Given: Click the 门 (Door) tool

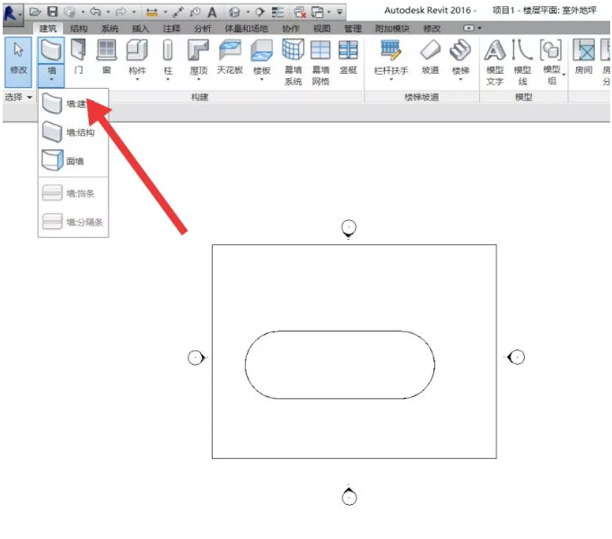Looking at the screenshot, I should (78, 57).
